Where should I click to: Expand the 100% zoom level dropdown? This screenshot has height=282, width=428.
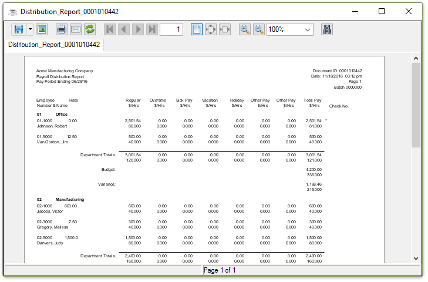point(308,29)
